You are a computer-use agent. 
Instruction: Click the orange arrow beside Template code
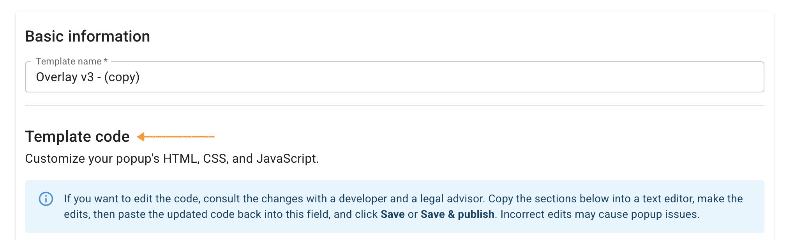click(x=176, y=137)
